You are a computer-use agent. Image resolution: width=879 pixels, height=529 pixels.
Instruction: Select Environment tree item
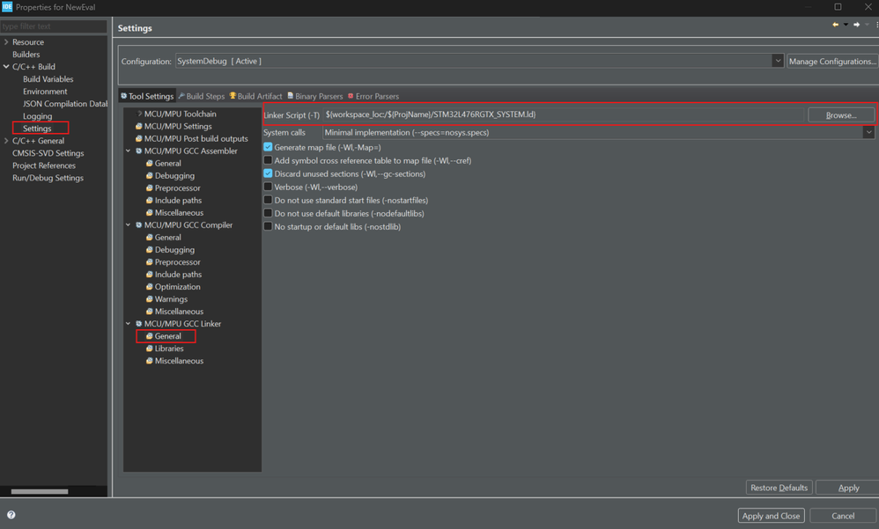point(45,92)
